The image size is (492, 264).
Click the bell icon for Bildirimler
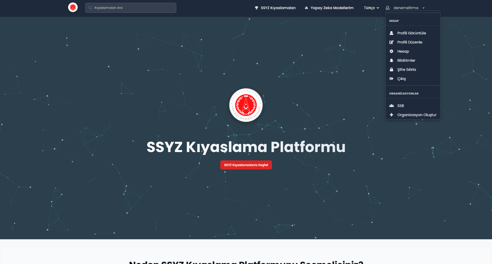point(391,60)
